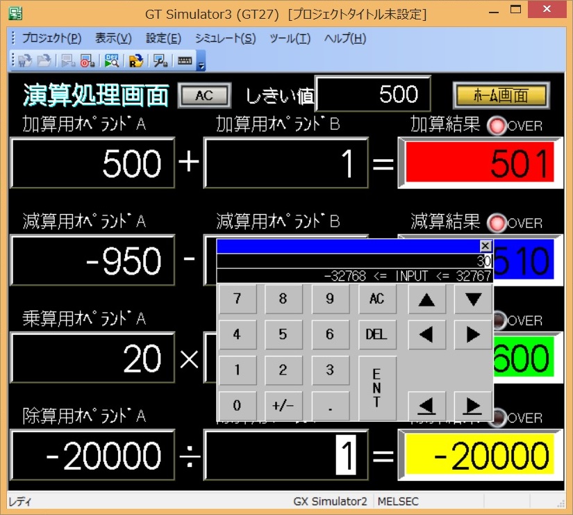Close the numeric keypad popup with X
The width and height of the screenshot is (573, 515).
click(485, 246)
